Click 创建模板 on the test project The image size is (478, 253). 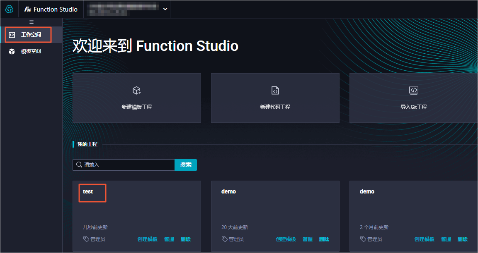pyautogui.click(x=148, y=239)
